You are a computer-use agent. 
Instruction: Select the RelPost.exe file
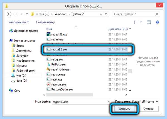tap(87, 64)
